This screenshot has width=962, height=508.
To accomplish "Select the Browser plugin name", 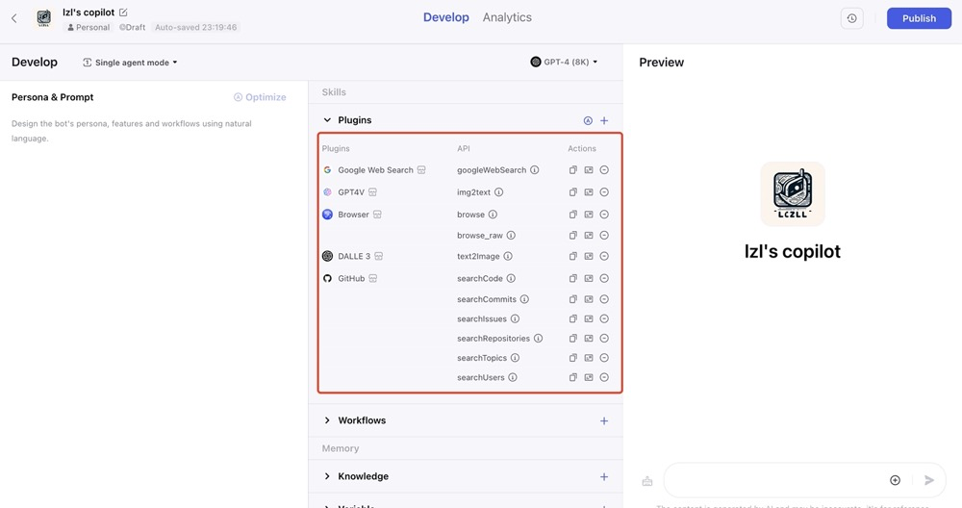I will coord(353,215).
